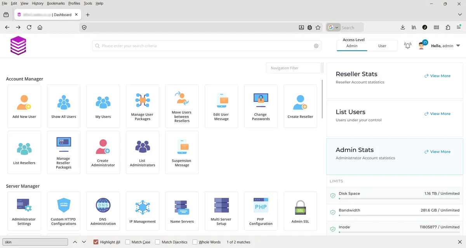Bookmark this page with star icon
Screen dimensions: 466x248
pyautogui.click(x=318, y=28)
